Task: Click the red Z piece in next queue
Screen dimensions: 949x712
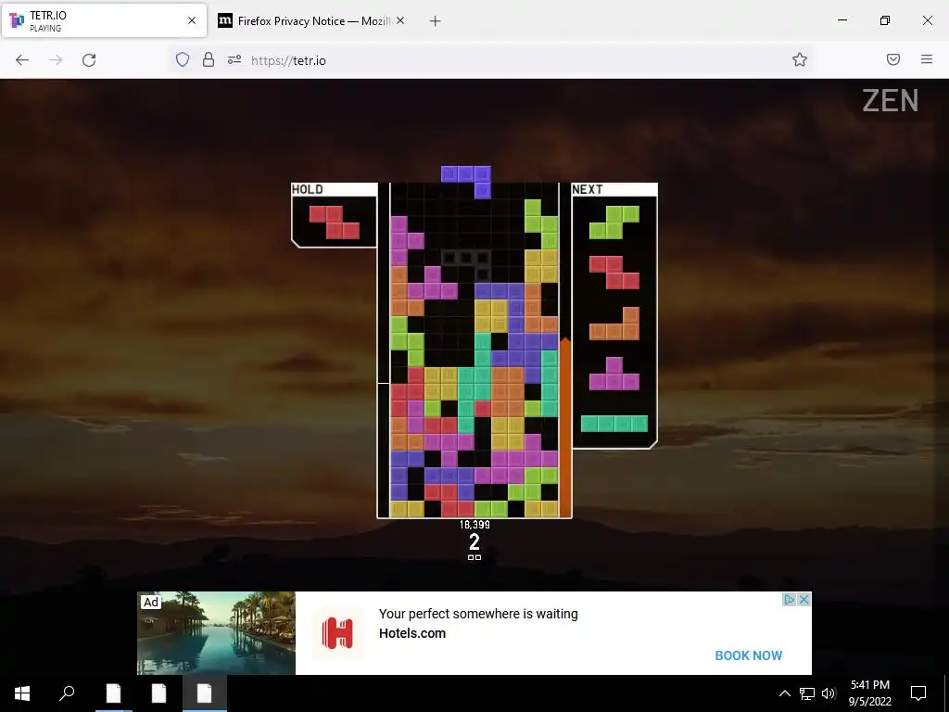Action: [x=614, y=273]
